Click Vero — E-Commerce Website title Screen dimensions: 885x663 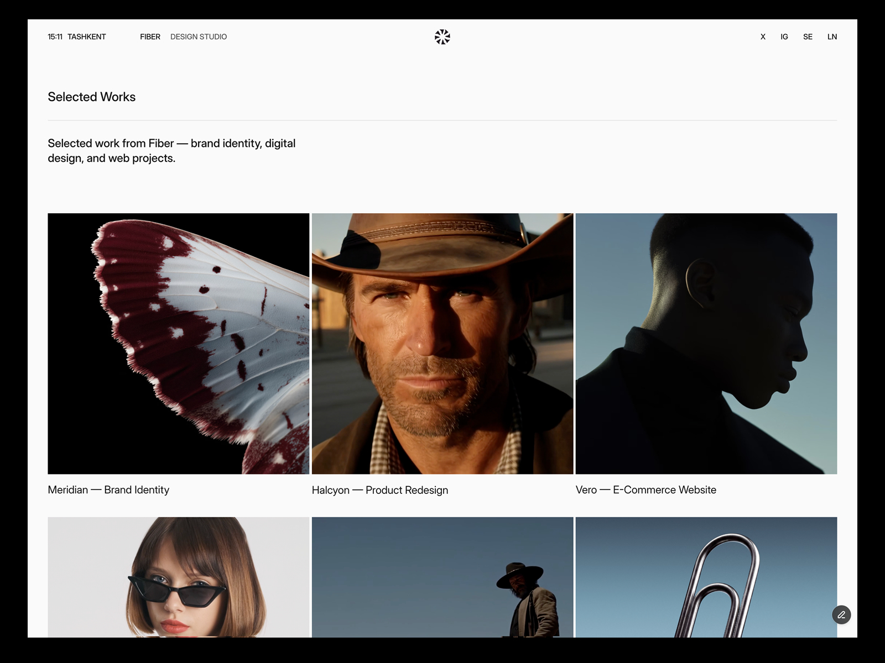click(646, 490)
